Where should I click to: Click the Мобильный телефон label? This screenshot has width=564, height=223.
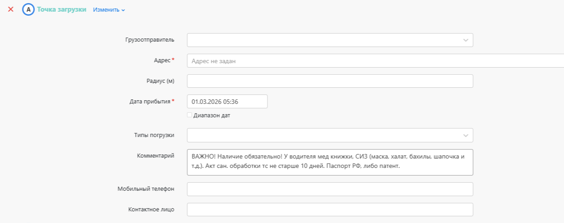click(x=146, y=189)
